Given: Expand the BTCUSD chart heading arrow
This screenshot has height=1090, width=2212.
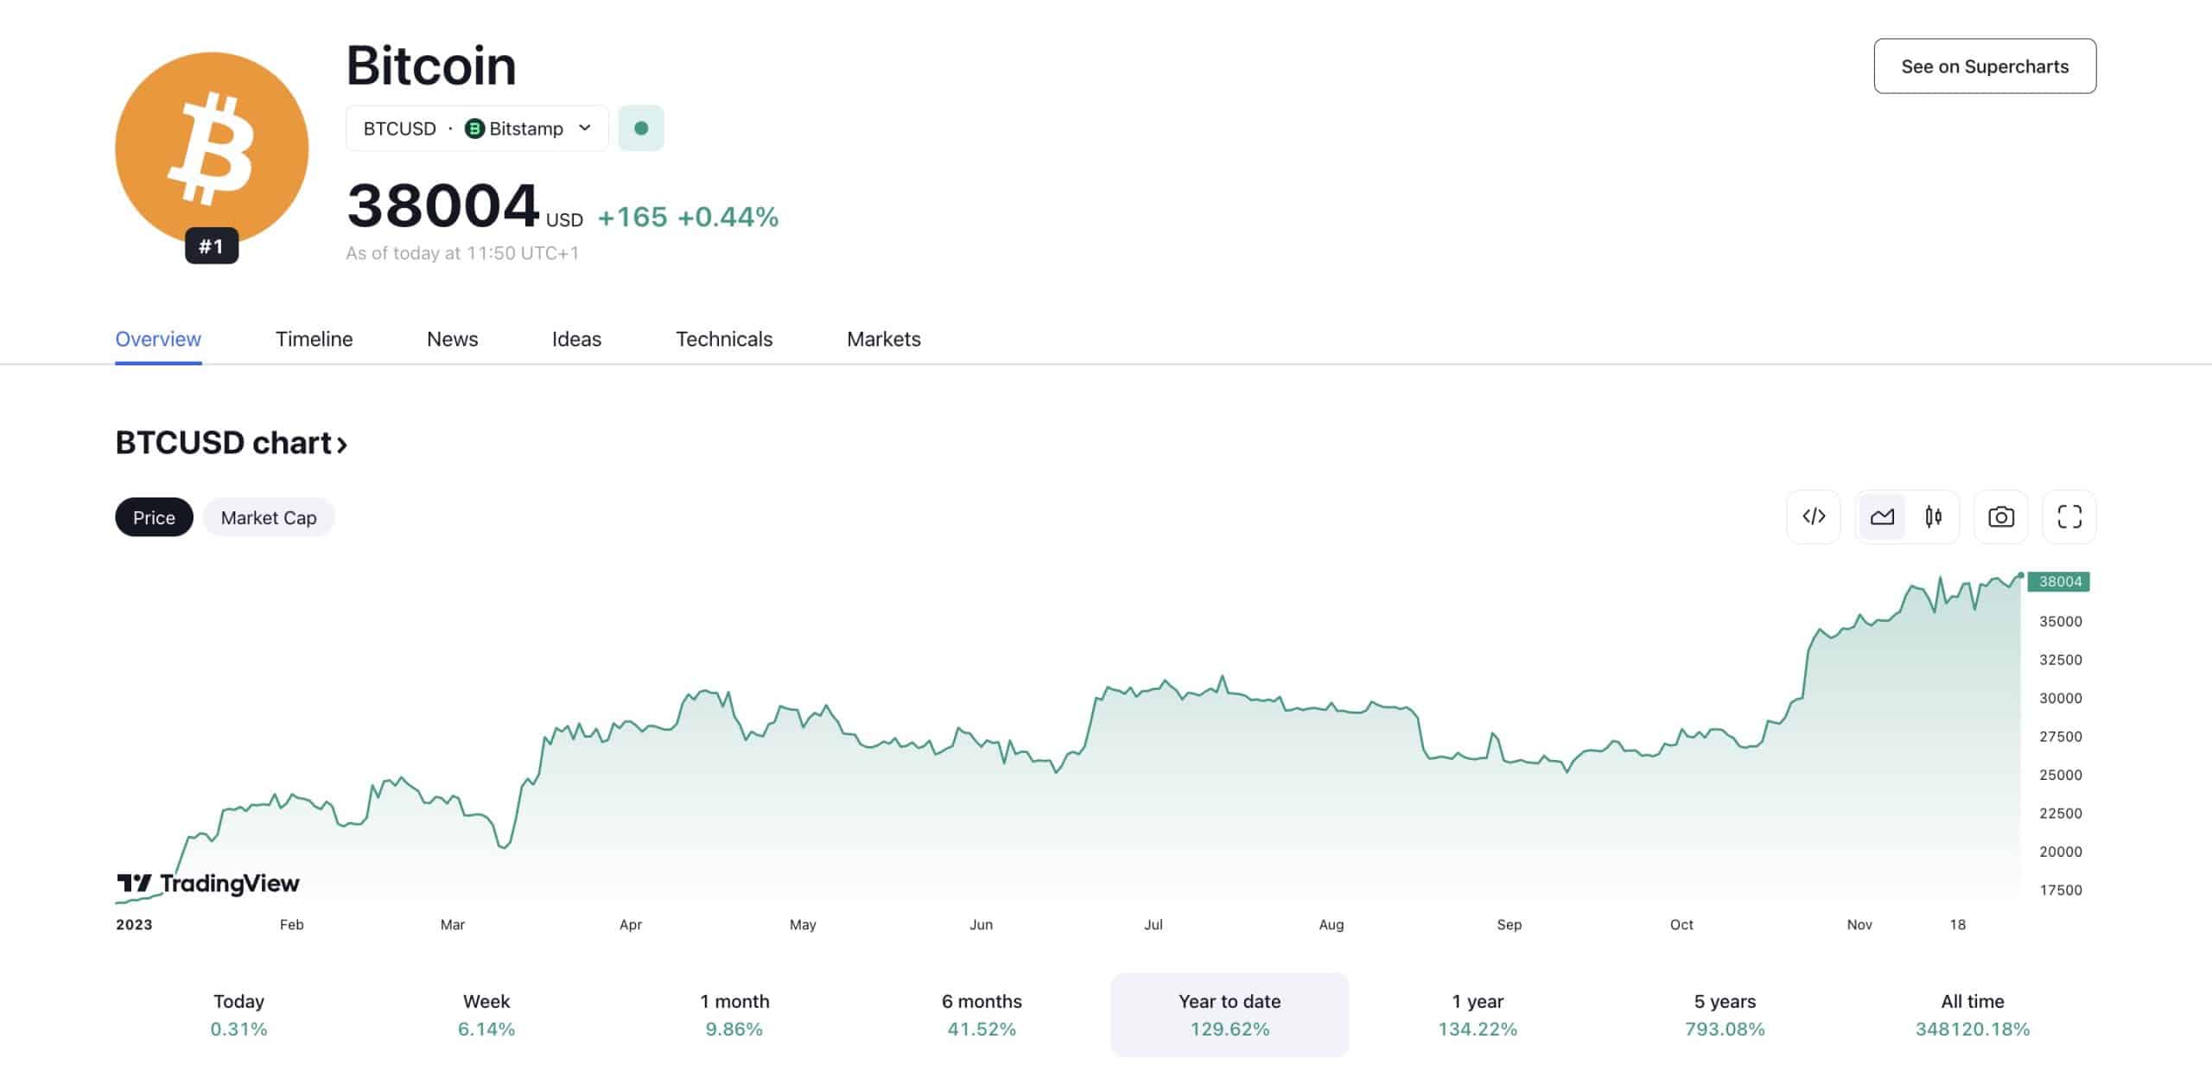Looking at the screenshot, I should [342, 444].
